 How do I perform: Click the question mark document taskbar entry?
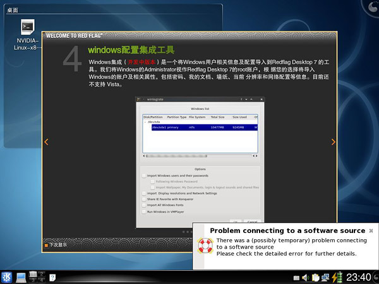coord(52,278)
